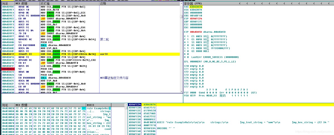Select the CMP DWORD PTR SS:[EBP-0x4],0x4 line
This screenshot has width=334, height=135.
[63, 30]
